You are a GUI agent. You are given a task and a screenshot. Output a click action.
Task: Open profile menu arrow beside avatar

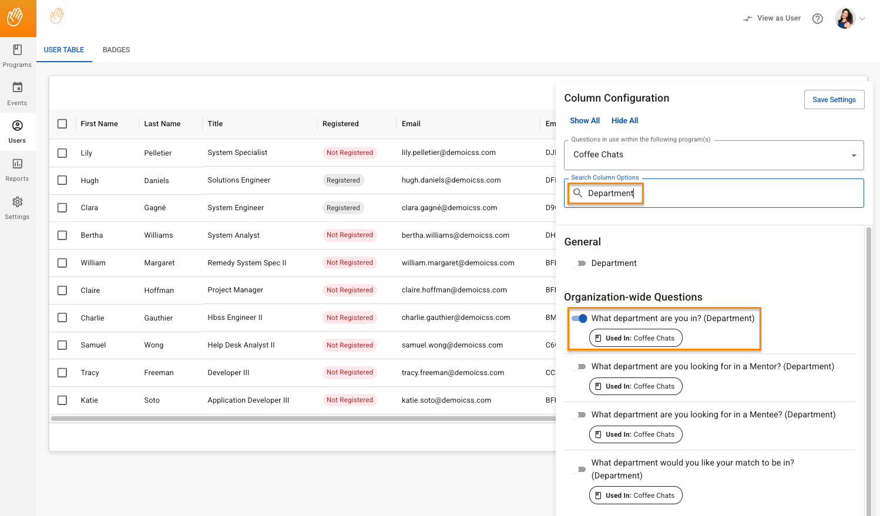pyautogui.click(x=862, y=19)
